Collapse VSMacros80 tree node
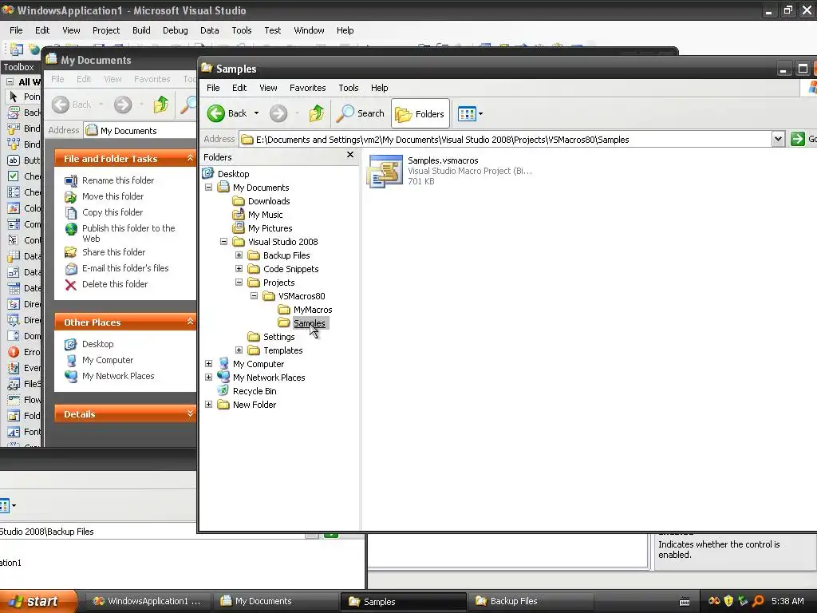817x613 pixels. [254, 295]
